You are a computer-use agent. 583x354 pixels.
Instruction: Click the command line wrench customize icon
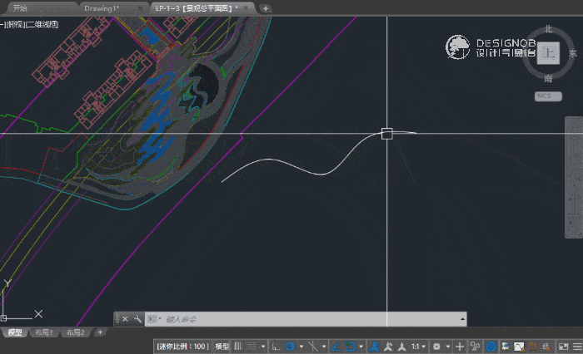point(137,319)
